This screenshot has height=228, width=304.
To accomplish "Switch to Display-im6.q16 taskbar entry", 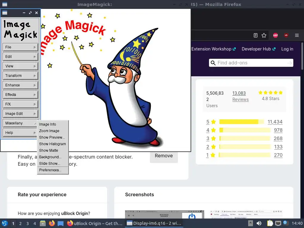I will pos(154,223).
